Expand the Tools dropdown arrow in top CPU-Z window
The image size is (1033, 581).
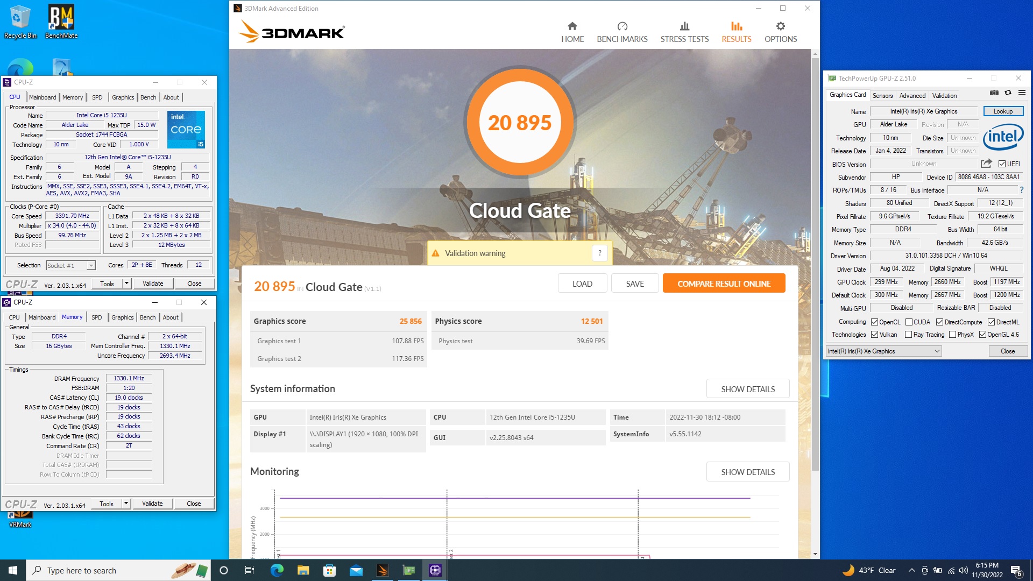pyautogui.click(x=126, y=284)
